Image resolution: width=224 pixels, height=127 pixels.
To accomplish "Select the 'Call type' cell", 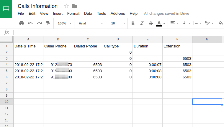I will click(x=118, y=46).
